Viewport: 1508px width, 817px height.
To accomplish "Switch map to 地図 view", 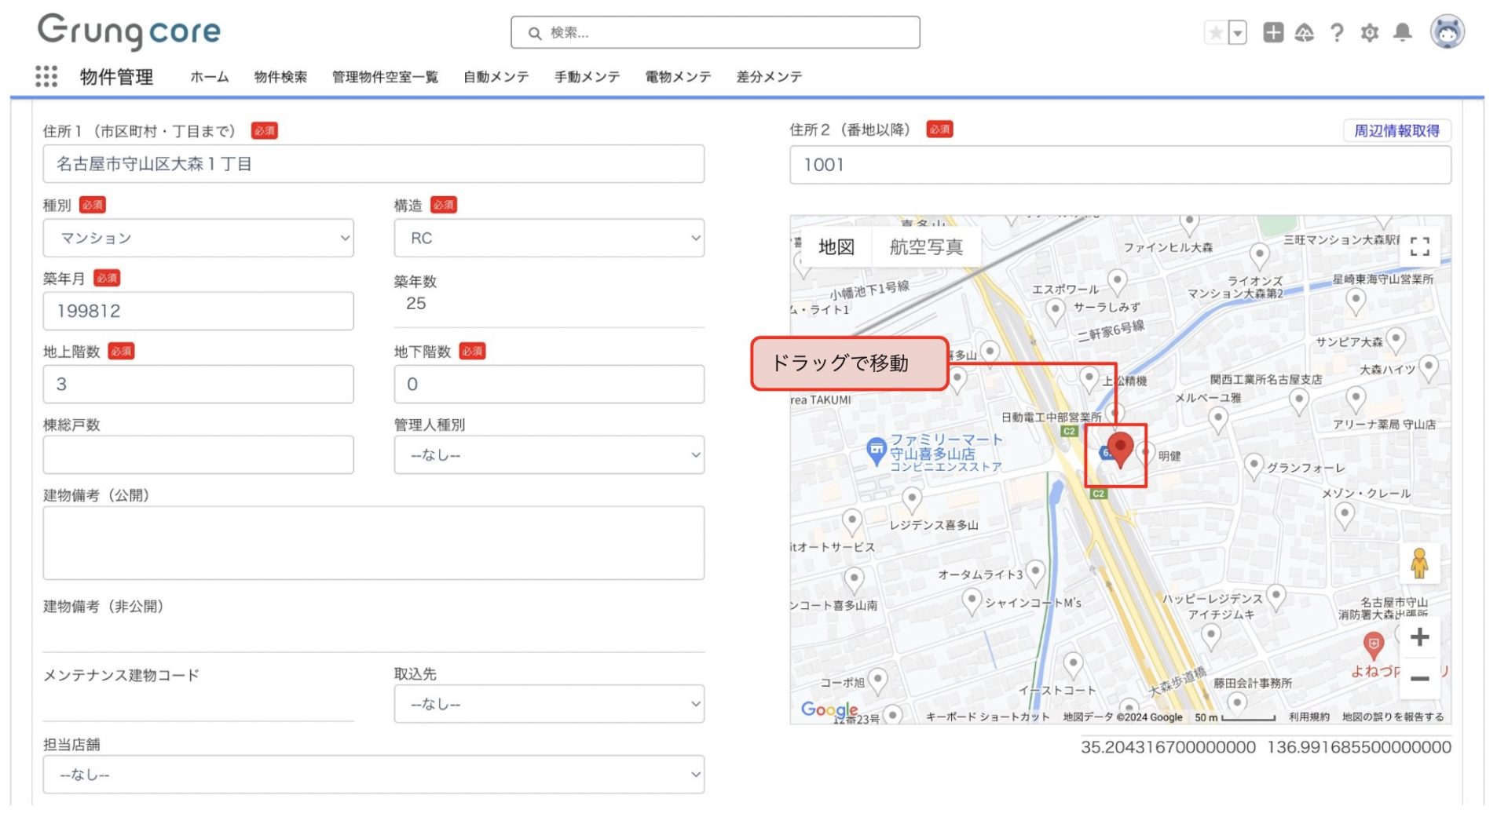I will [836, 247].
